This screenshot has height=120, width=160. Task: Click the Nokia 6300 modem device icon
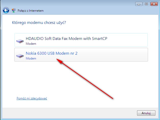point(20,56)
